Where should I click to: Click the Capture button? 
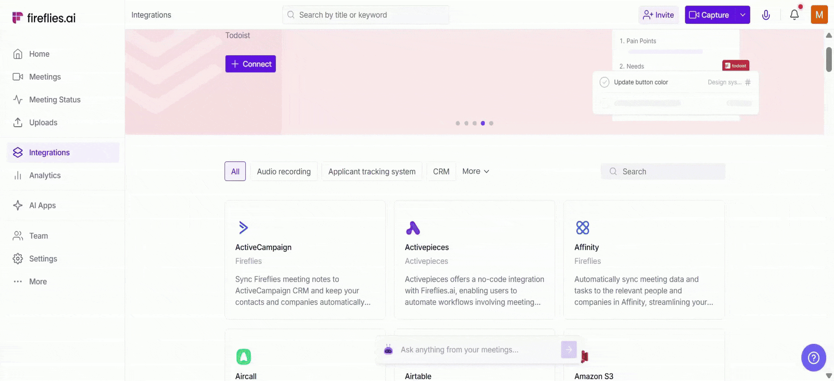[x=710, y=15]
